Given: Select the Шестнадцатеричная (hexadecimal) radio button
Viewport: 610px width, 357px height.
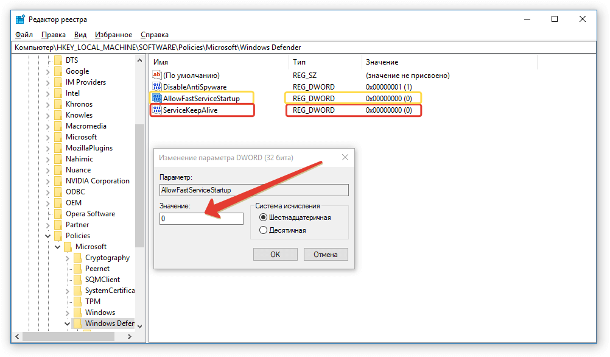Looking at the screenshot, I should tap(264, 217).
